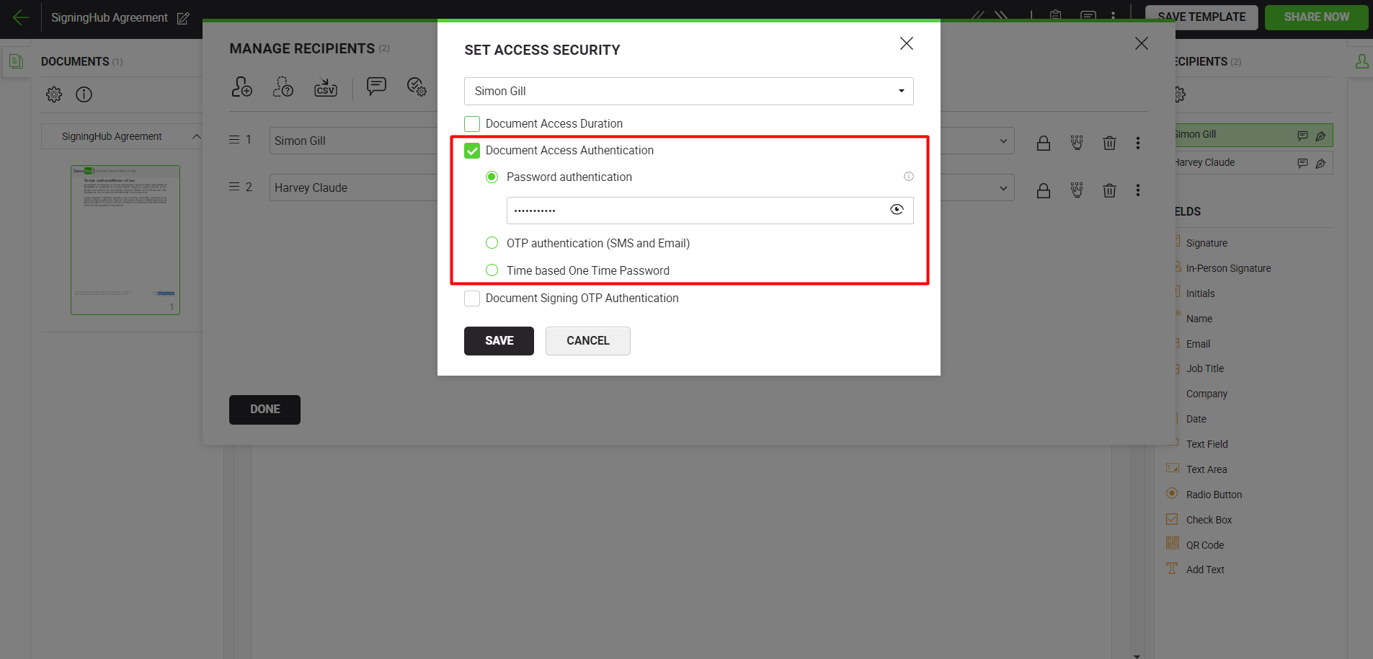This screenshot has height=659, width=1373.
Task: Click the password input field
Action: click(x=692, y=211)
